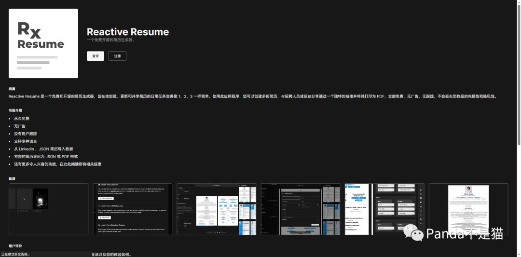Click the 登录 login button
Screen dimensions: 521x257
[x=96, y=56]
